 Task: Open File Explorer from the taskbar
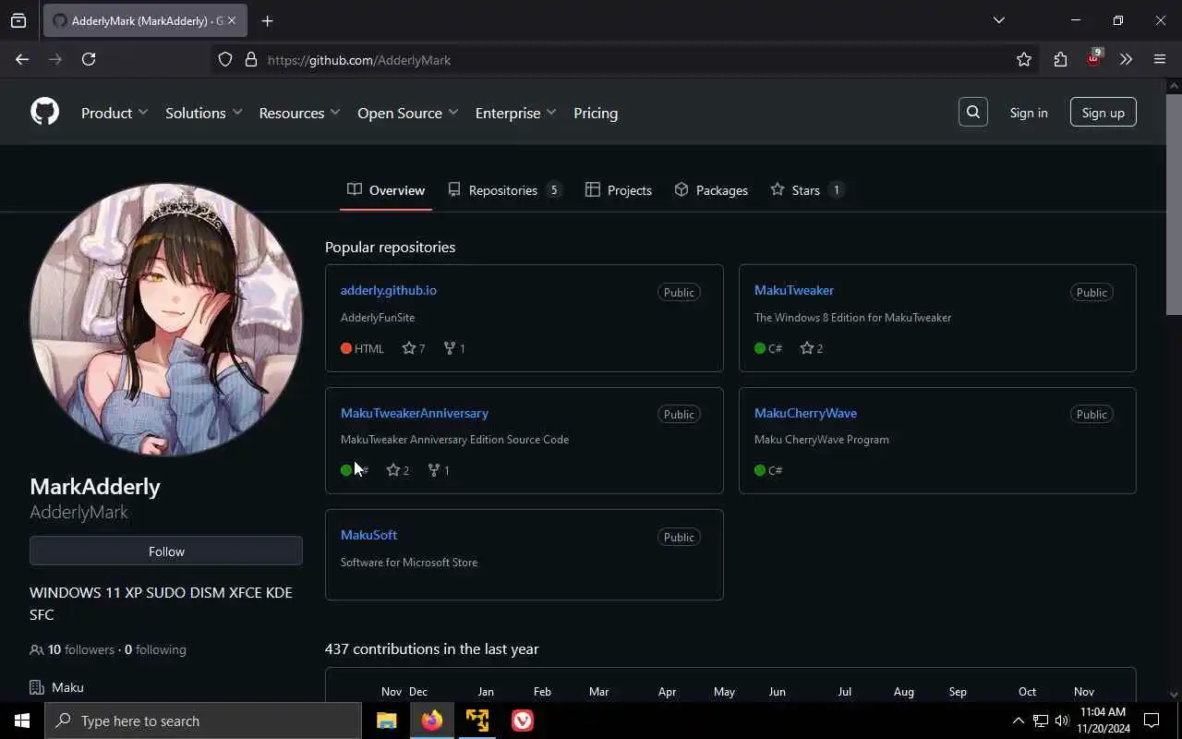point(386,721)
